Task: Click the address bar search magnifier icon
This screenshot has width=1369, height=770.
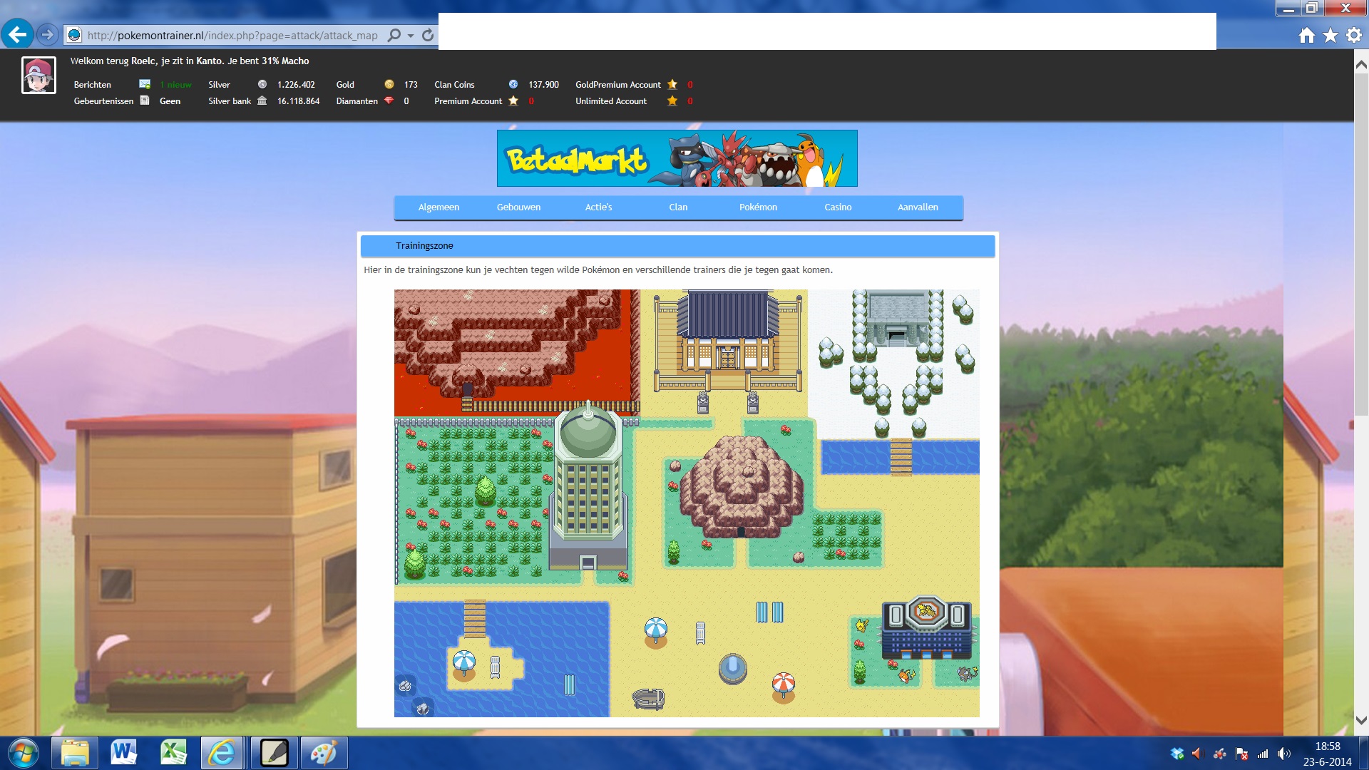Action: coord(394,35)
